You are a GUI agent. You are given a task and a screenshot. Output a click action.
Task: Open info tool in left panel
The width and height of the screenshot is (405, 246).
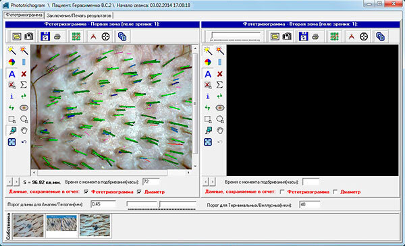pyautogui.click(x=11, y=96)
